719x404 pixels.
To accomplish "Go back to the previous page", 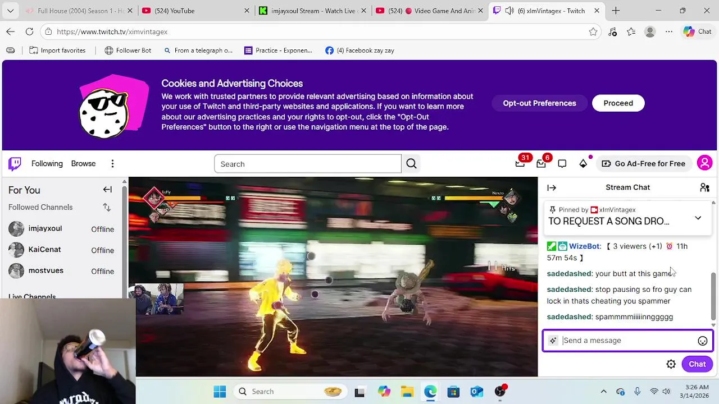I will (11, 32).
